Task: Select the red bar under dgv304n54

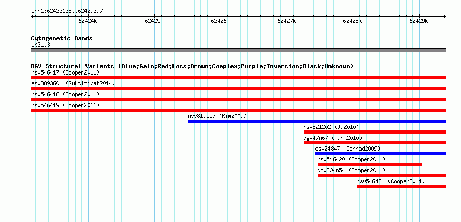Action: click(x=382, y=175)
